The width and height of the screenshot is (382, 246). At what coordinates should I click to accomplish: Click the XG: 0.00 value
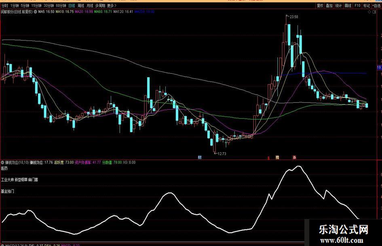click(x=129, y=162)
